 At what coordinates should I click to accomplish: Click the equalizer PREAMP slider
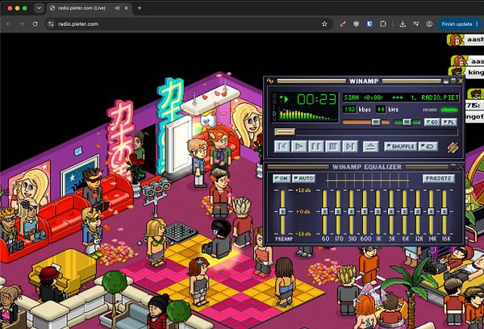point(282,212)
